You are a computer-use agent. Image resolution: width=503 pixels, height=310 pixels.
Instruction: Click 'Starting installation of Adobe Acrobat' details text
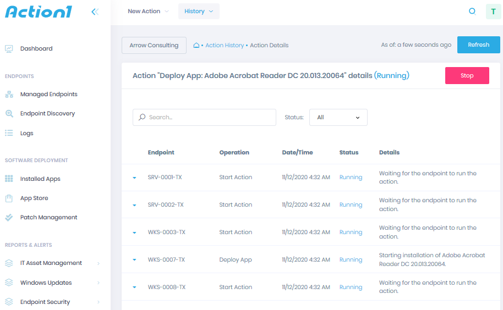click(x=432, y=259)
